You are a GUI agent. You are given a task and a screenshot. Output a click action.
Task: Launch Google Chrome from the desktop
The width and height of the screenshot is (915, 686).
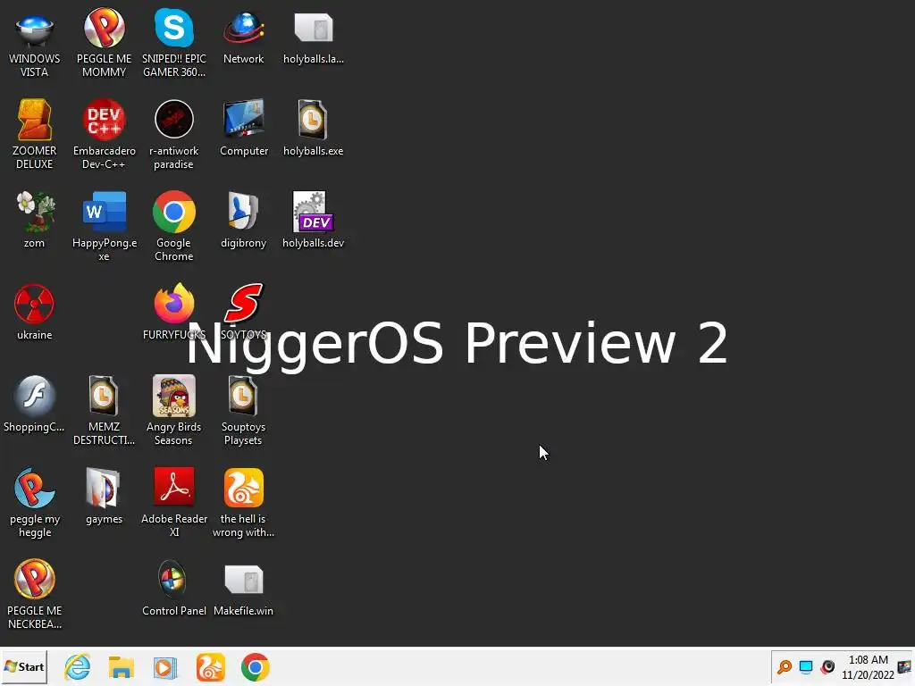174,227
